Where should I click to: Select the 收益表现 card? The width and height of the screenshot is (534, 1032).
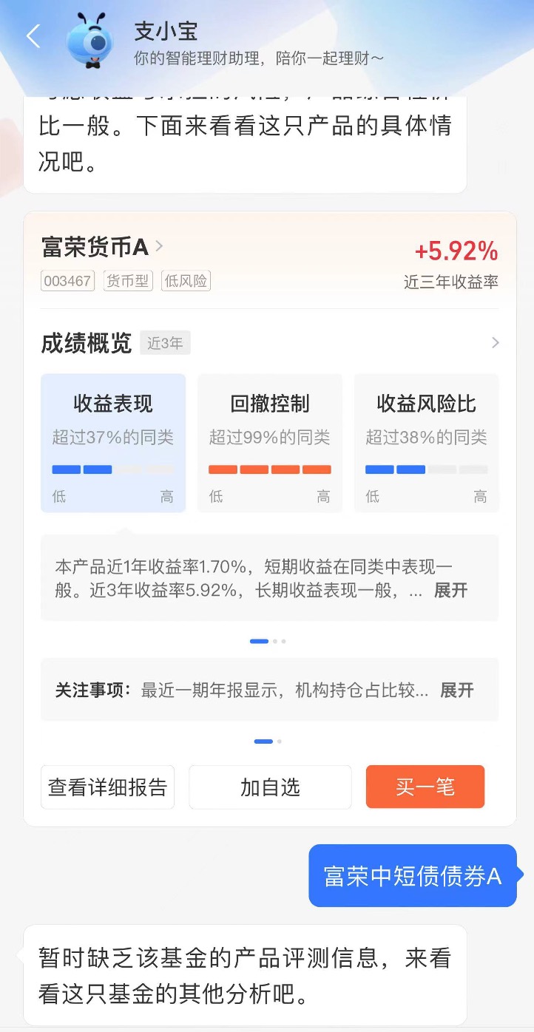tap(113, 441)
